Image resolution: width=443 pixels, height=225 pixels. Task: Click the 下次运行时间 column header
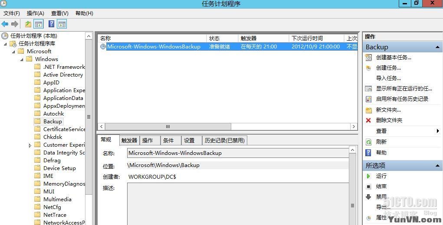pyautogui.click(x=316, y=39)
